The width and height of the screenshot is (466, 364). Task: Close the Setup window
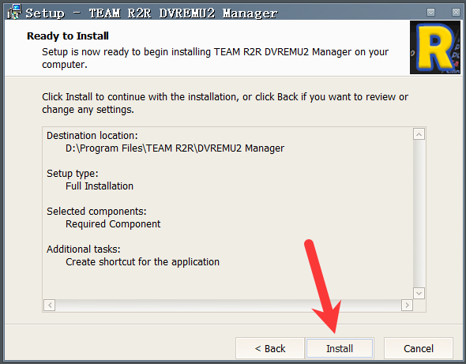[456, 12]
